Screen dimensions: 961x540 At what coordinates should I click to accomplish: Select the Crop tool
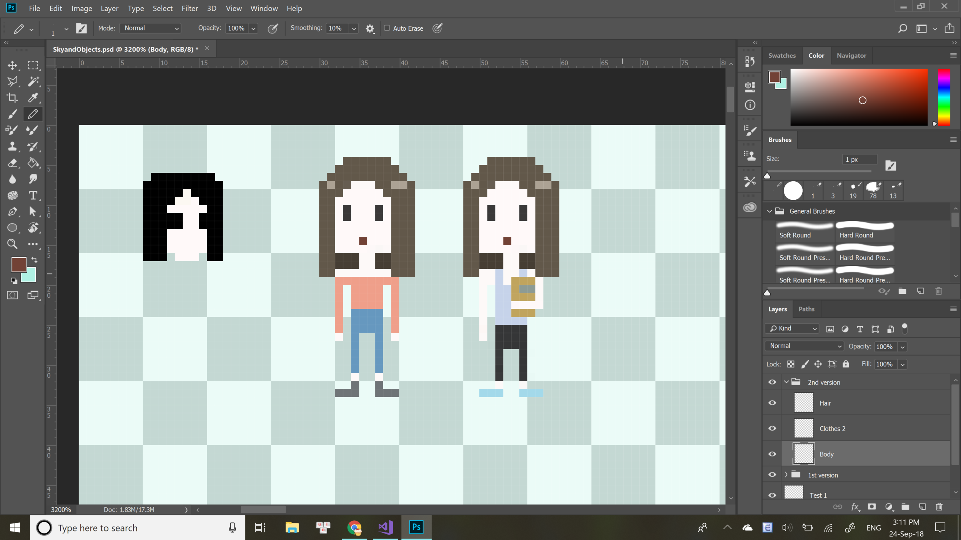(12, 98)
